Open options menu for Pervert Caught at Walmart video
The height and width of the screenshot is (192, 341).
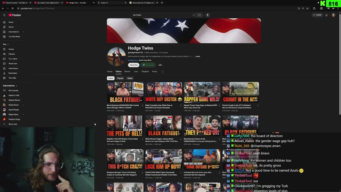point(258,105)
